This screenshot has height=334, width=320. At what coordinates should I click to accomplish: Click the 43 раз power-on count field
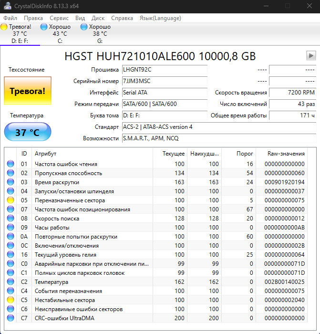[x=292, y=104]
